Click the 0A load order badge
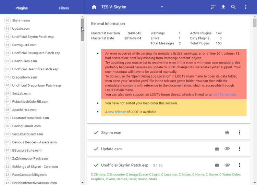Image resolution: width=257 pixels, height=185 pixels. click(x=8, y=102)
